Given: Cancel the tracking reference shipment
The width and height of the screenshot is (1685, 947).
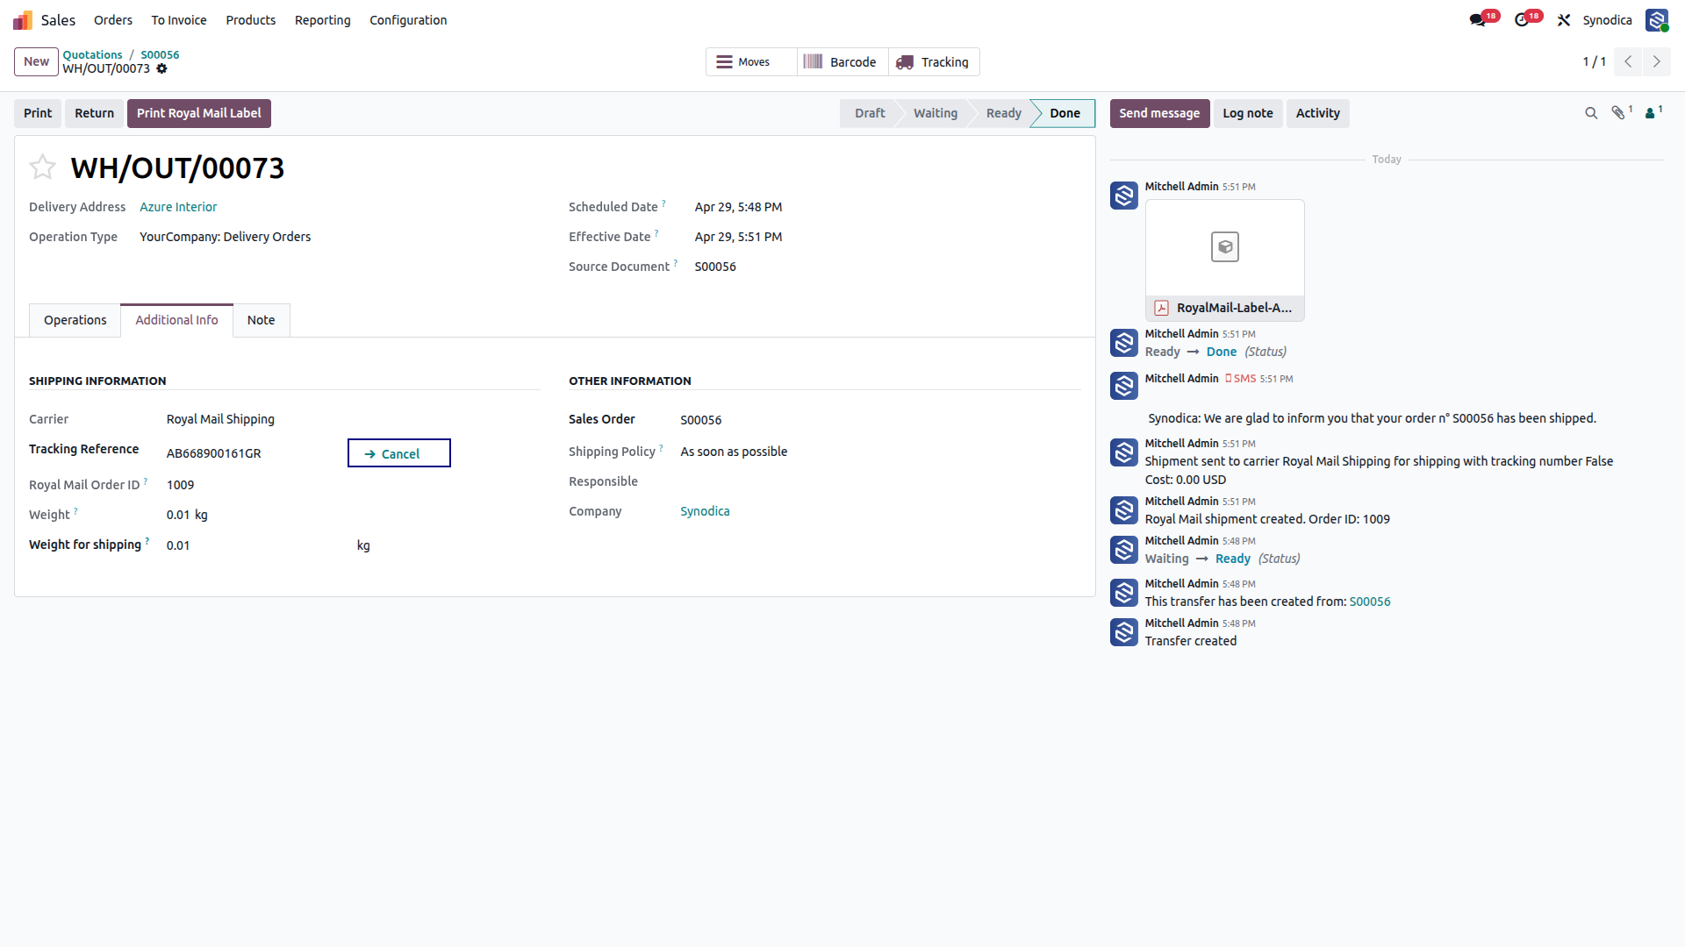Looking at the screenshot, I should tap(399, 453).
